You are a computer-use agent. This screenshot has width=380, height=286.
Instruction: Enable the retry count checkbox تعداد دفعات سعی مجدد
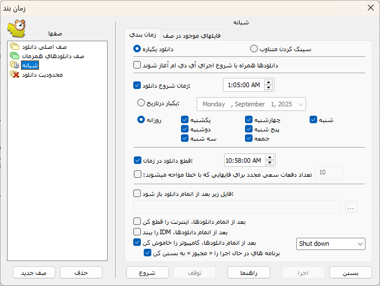point(137,174)
